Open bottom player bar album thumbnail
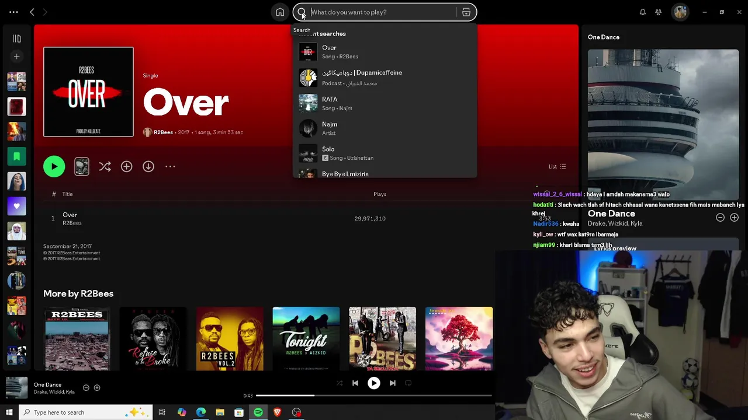 [x=16, y=388]
